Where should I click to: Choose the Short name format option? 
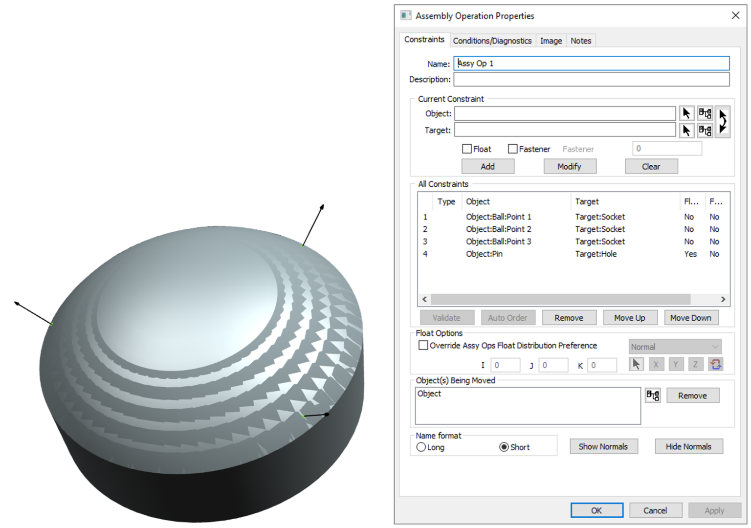point(504,446)
